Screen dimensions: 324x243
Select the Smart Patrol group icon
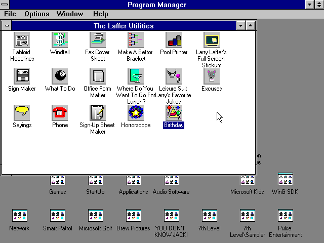[x=58, y=215]
